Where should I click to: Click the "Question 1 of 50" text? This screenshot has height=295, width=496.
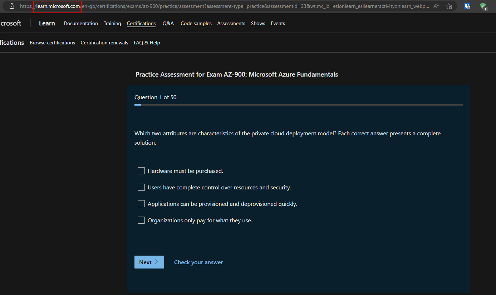pyautogui.click(x=156, y=97)
